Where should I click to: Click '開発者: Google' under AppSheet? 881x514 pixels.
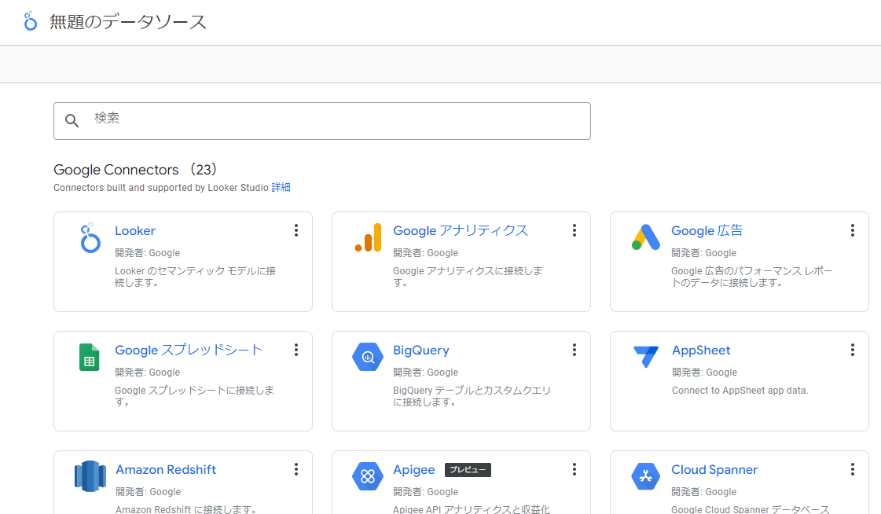coord(704,373)
